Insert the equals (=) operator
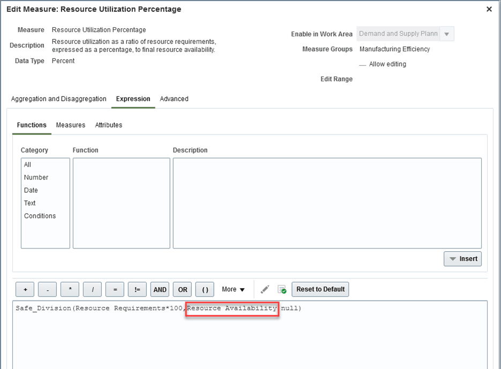This screenshot has width=501, height=369. (x=115, y=289)
